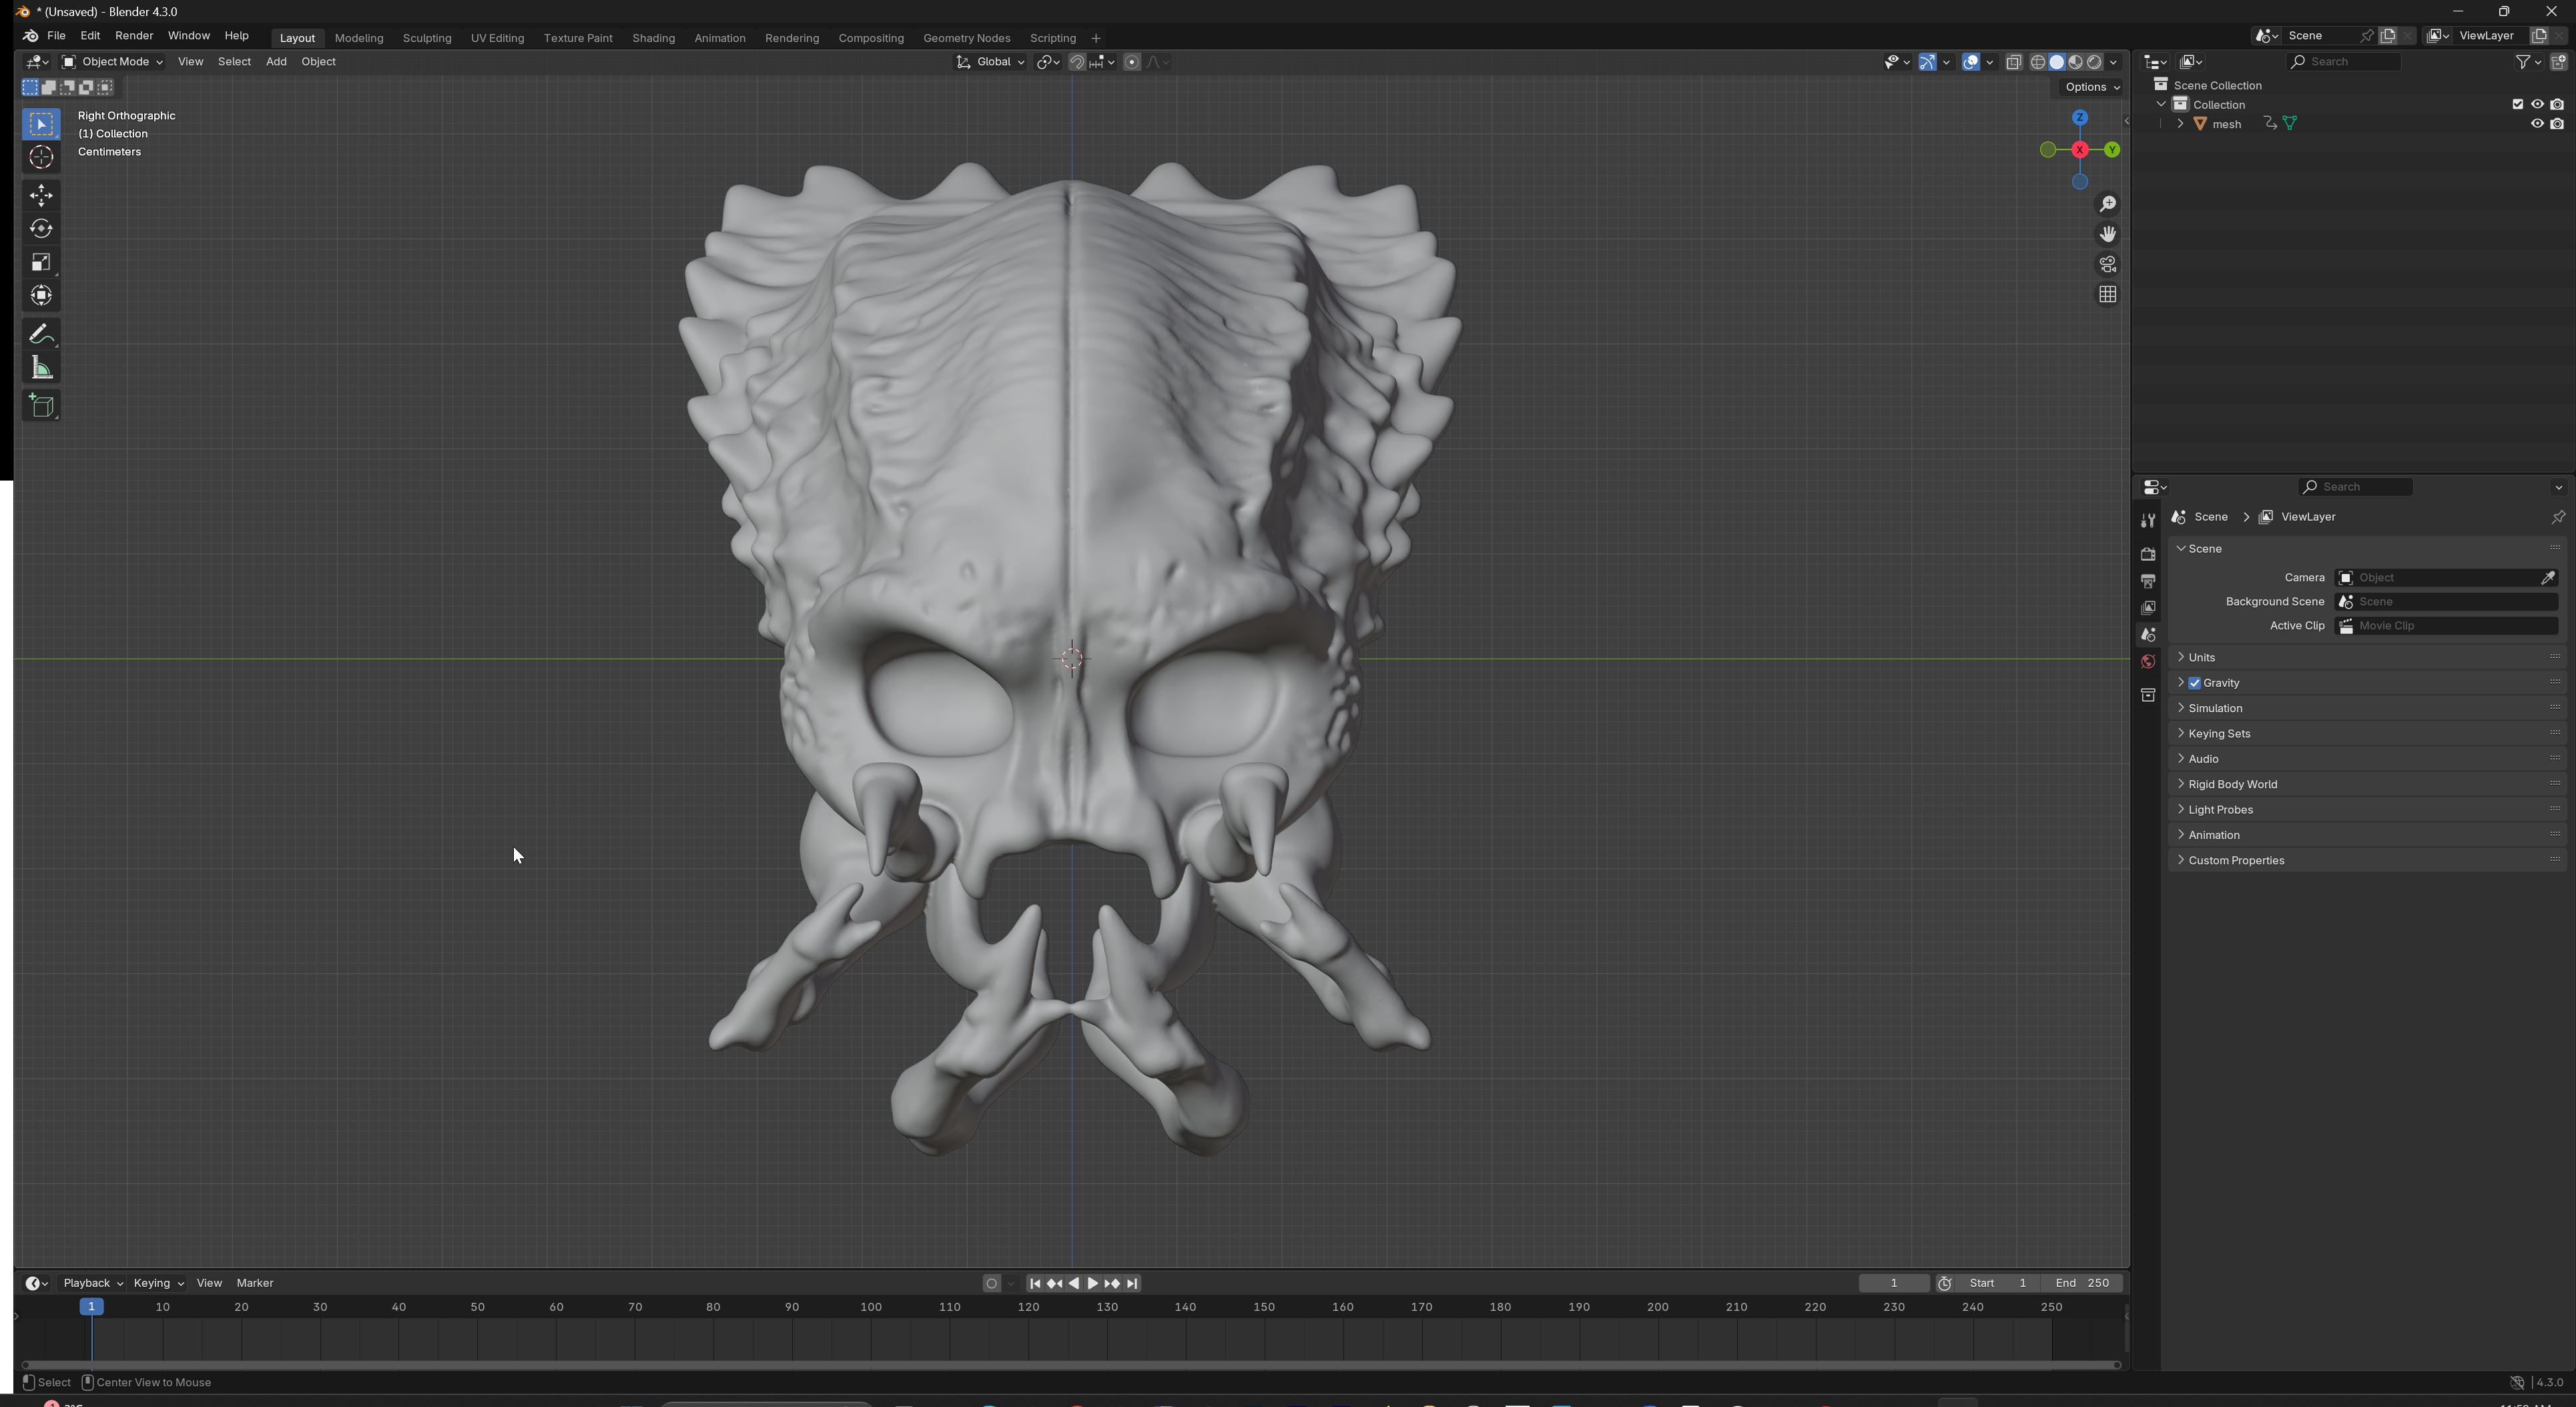Viewport: 2576px width, 1407px height.
Task: Select the Add Cube tool
Action: pos(41,405)
